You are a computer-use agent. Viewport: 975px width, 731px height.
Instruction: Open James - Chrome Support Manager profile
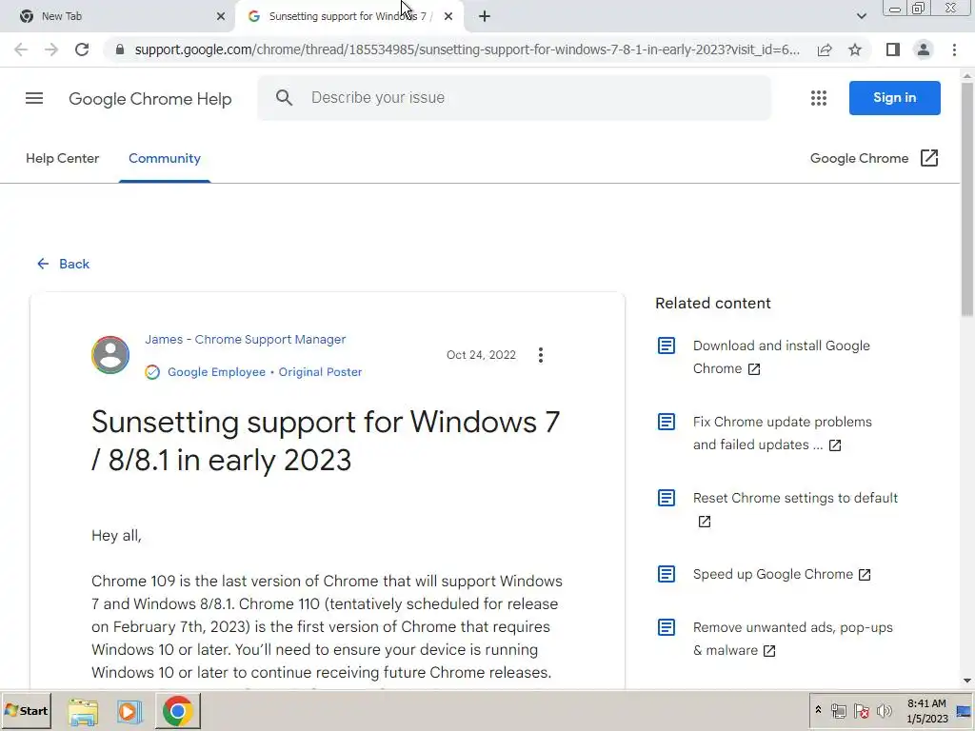pos(245,340)
